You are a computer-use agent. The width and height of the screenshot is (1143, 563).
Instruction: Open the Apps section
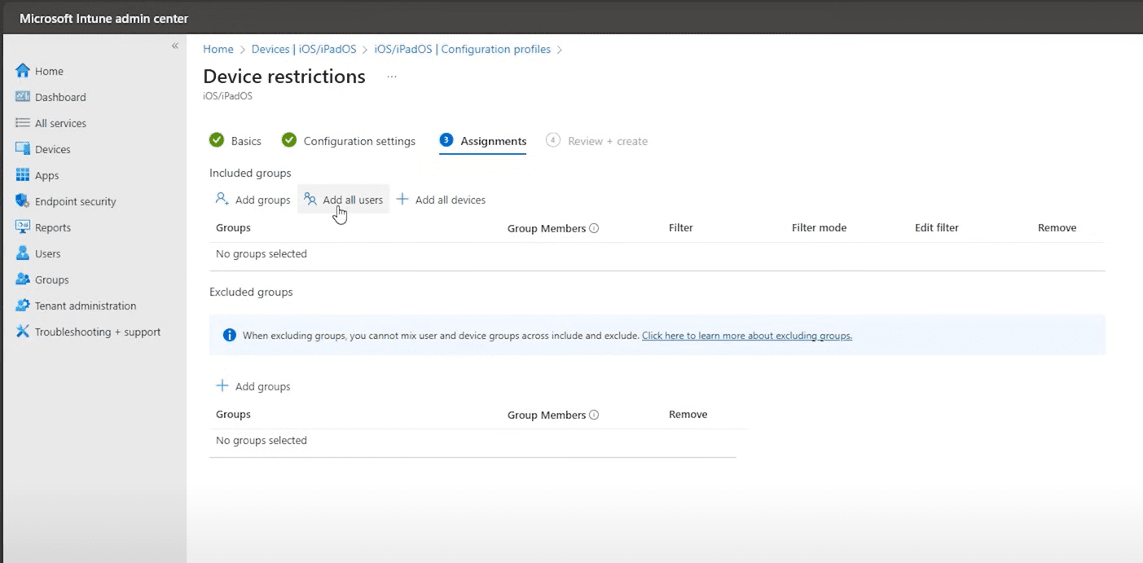coord(46,175)
